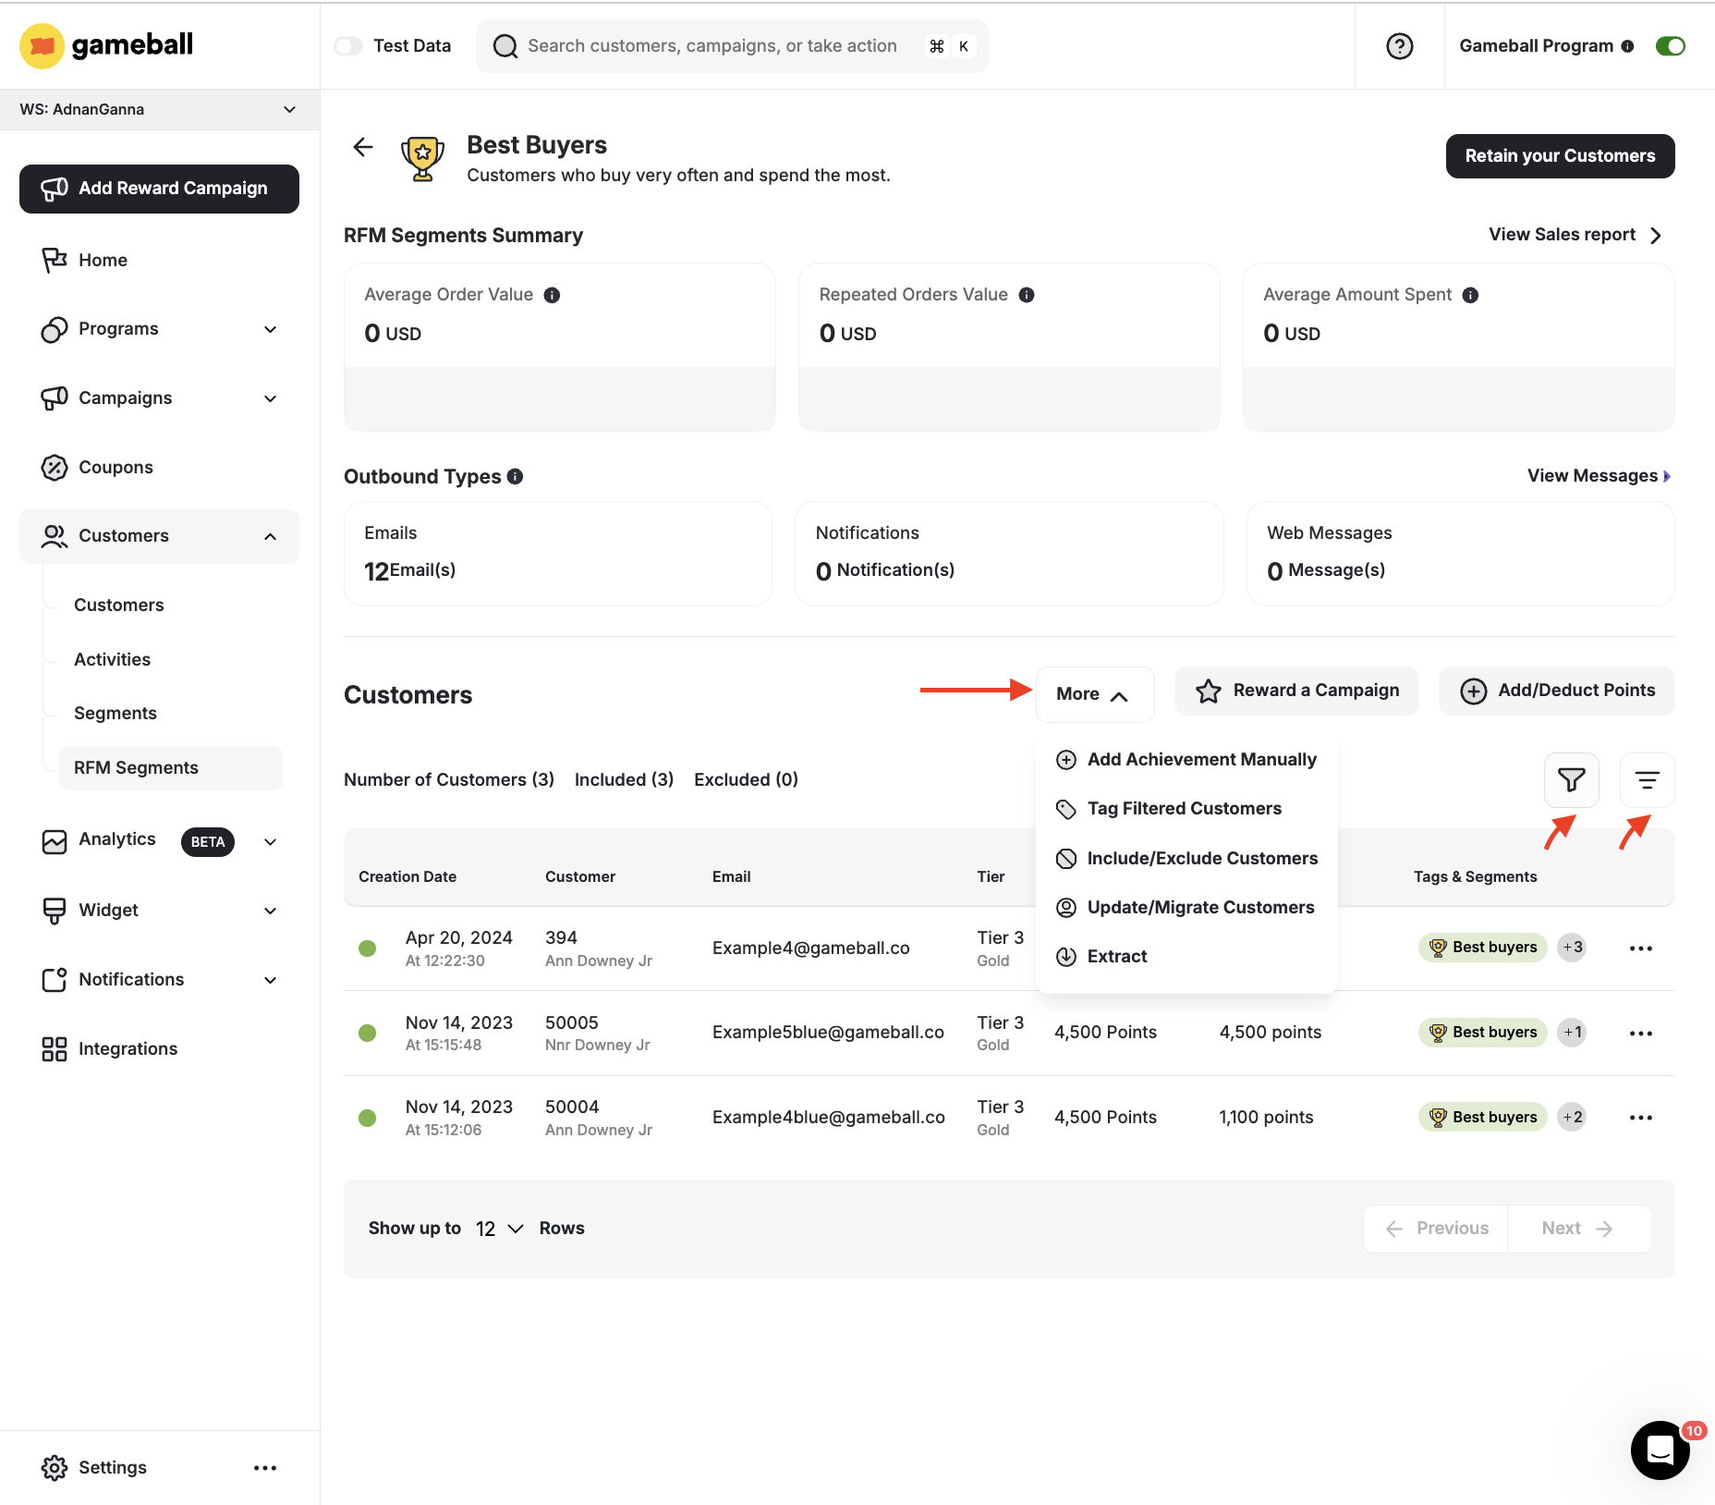Toggle the Test Data switch

point(348,45)
